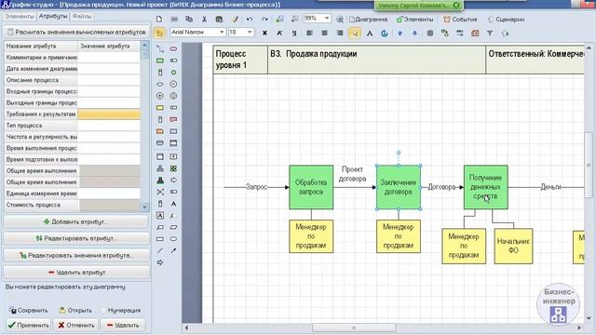Select the connector line tool in the palette
The width and height of the screenshot is (596, 335).
160,49
